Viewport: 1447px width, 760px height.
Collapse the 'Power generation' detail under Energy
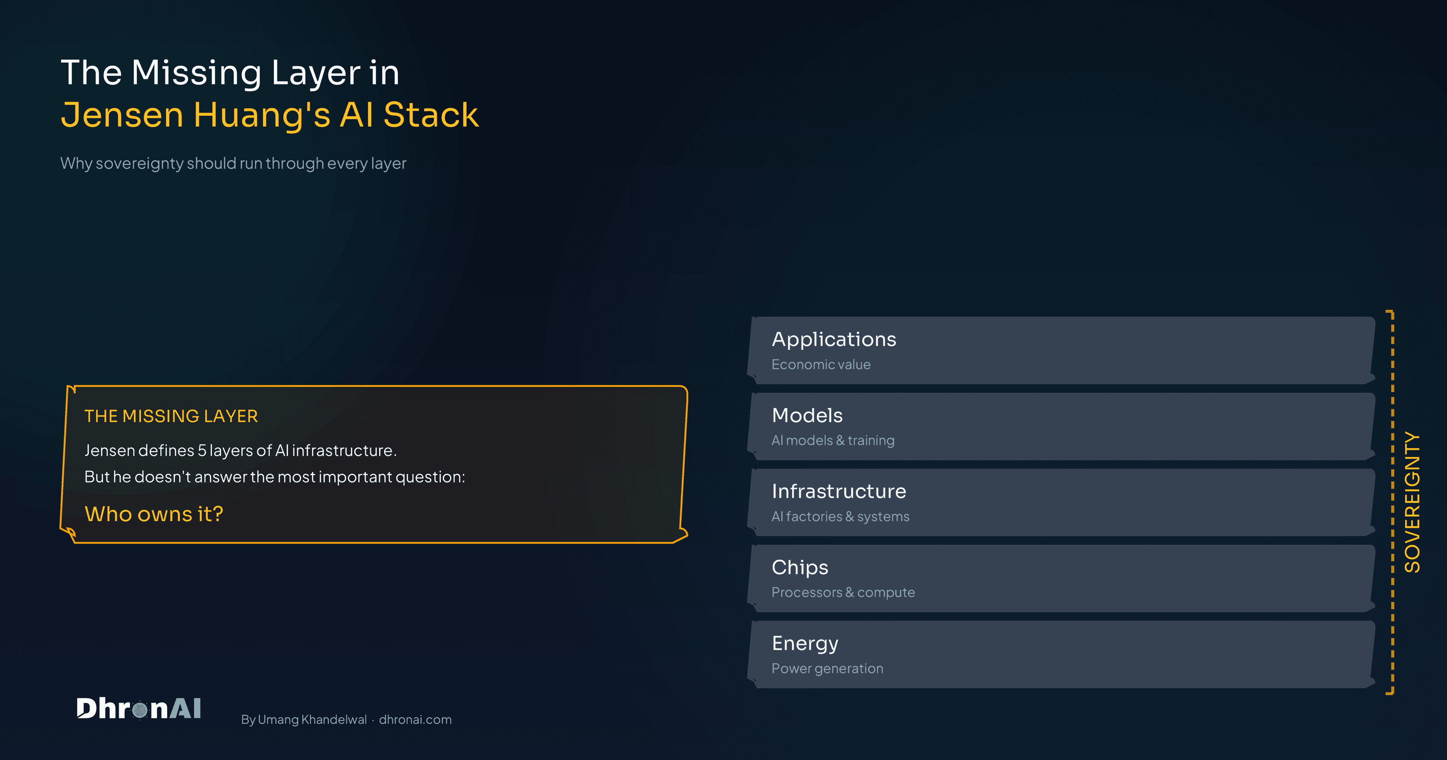[x=828, y=668]
